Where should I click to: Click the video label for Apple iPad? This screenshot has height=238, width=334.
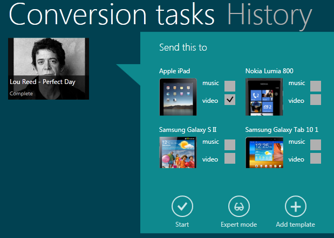tap(210, 101)
